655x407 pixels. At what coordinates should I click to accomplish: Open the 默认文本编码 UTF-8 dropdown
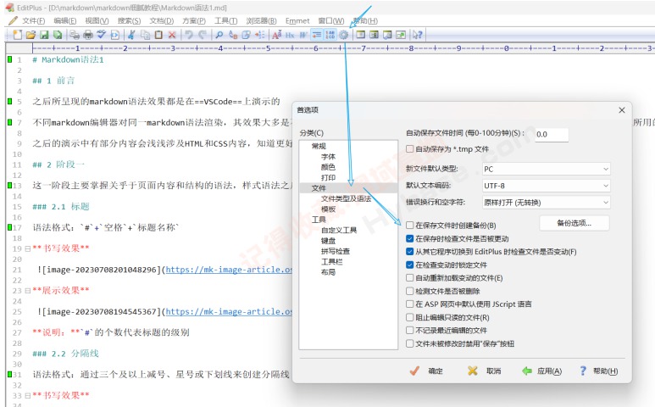[546, 186]
